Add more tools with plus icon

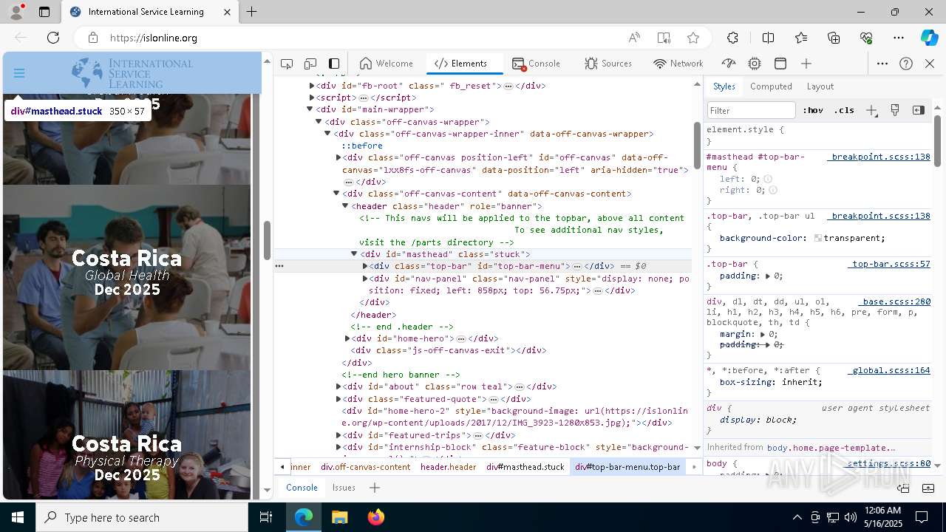click(x=806, y=64)
